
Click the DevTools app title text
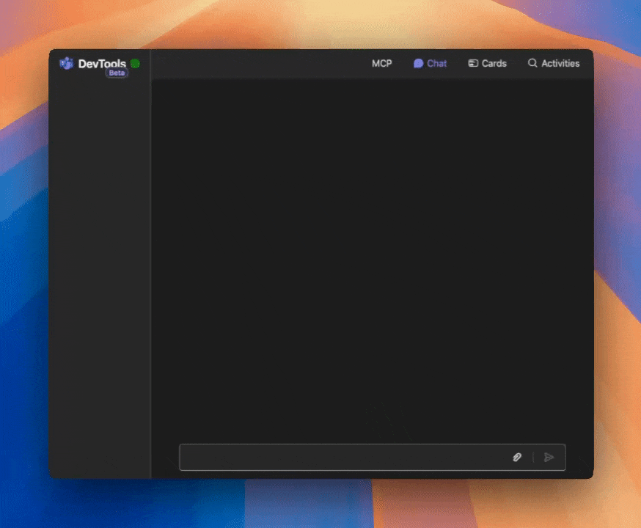[x=103, y=63]
